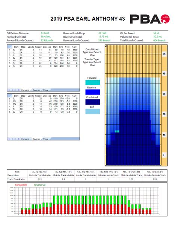
Task: Click select-all corner of lower reverse-loads table
Action: 10,96
